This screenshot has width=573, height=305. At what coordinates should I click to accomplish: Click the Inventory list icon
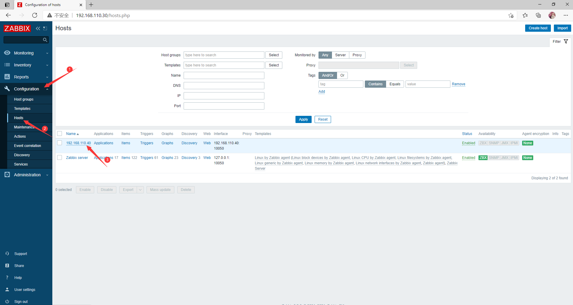coord(7,65)
